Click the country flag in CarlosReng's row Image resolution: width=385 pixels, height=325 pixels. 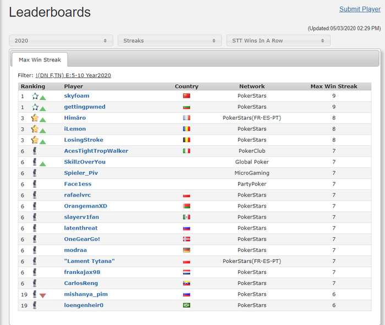(x=186, y=283)
